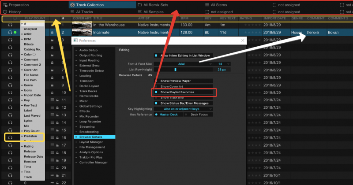Image resolution: width=353 pixels, height=185 pixels.
Task: Click the prelisten headphone icon in row 1
Action: [x=10, y=25]
